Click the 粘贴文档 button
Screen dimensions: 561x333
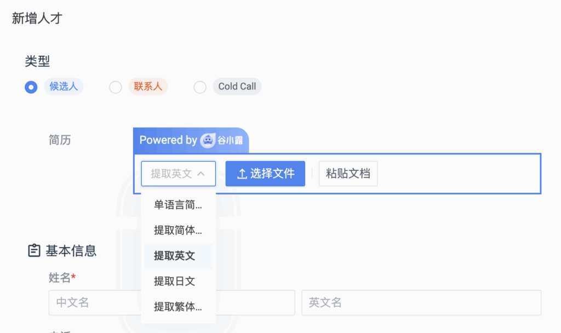(x=348, y=174)
